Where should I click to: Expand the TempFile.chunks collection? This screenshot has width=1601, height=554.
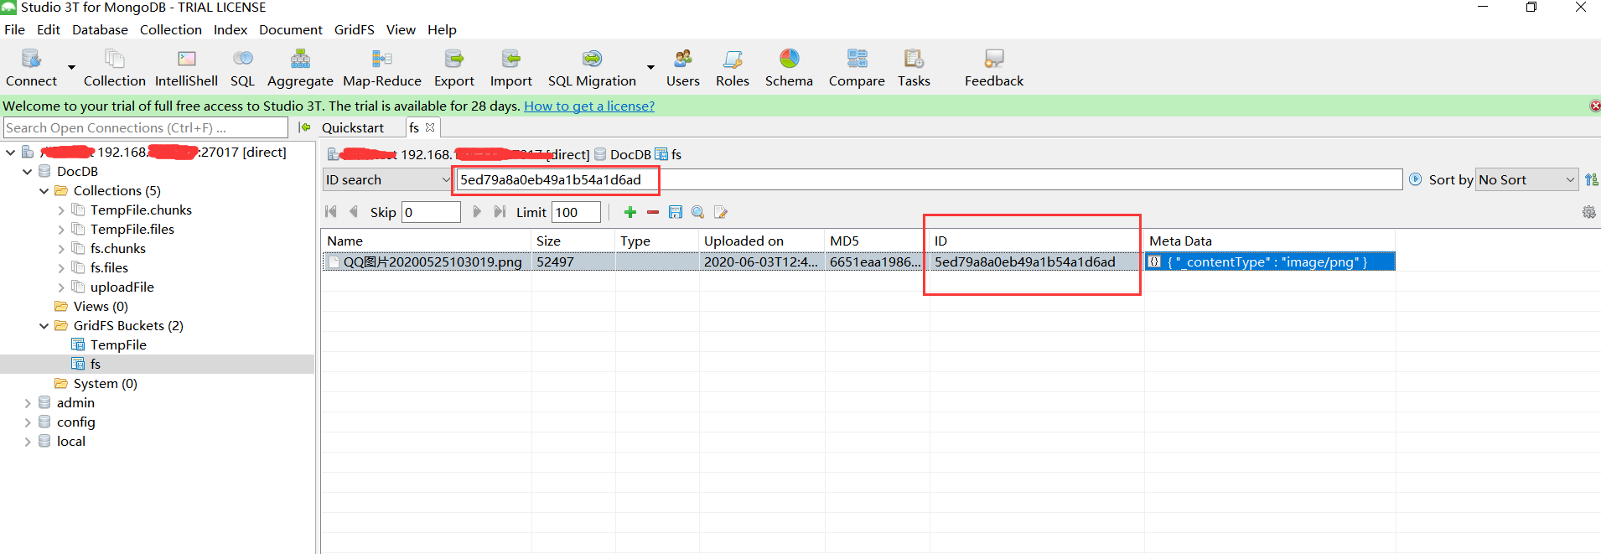point(61,210)
